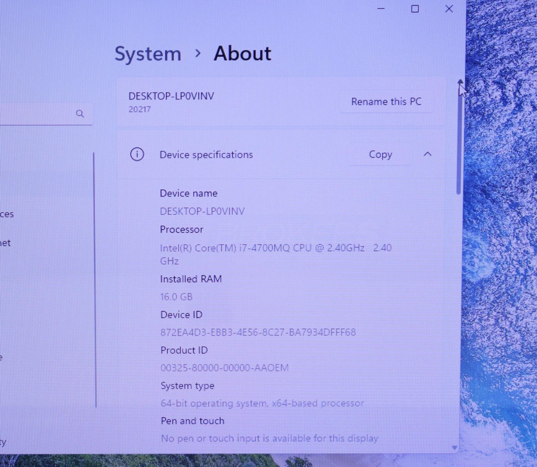537x467 pixels.
Task: Collapse Device specifications using the chevron
Action: click(x=428, y=154)
